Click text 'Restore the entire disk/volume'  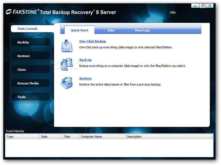coord(99,84)
